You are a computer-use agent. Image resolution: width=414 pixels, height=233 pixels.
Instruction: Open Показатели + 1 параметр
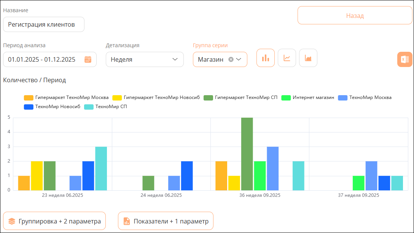click(x=166, y=221)
